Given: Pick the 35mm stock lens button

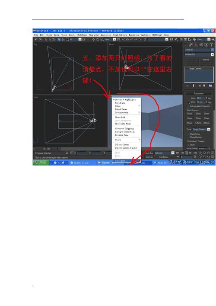Looking at the screenshot, I should (198, 118).
